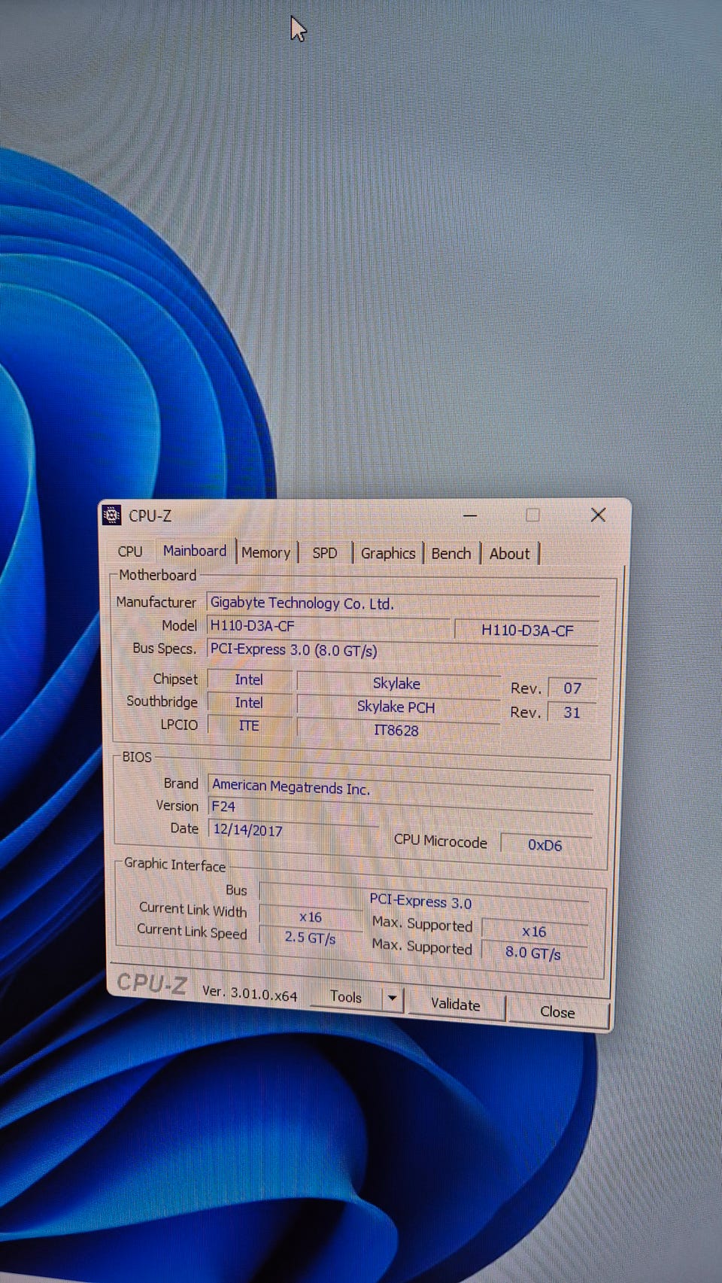Click the Chipset Skylake value

click(x=397, y=683)
